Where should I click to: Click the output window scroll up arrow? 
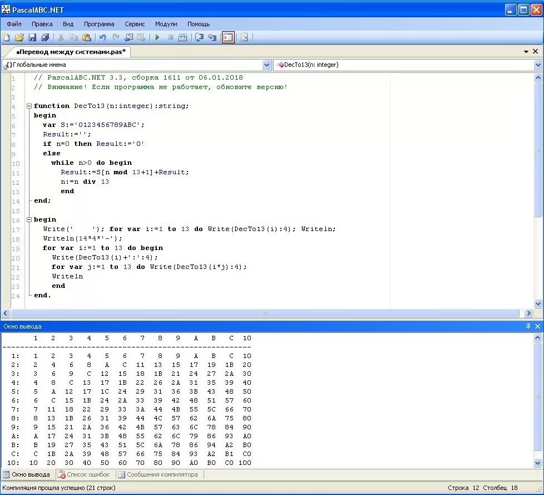pyautogui.click(x=537, y=337)
